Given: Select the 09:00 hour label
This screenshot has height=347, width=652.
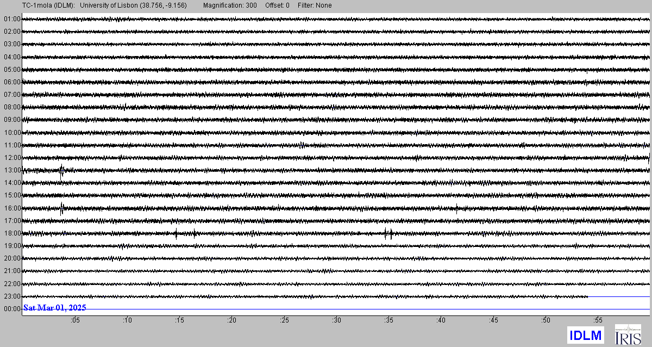Looking at the screenshot, I should (12, 120).
